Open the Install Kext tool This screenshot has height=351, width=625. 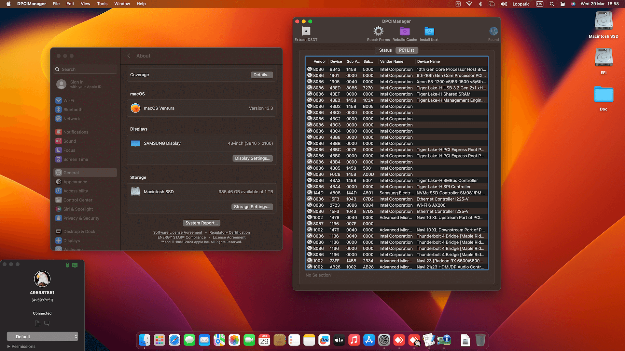(429, 32)
